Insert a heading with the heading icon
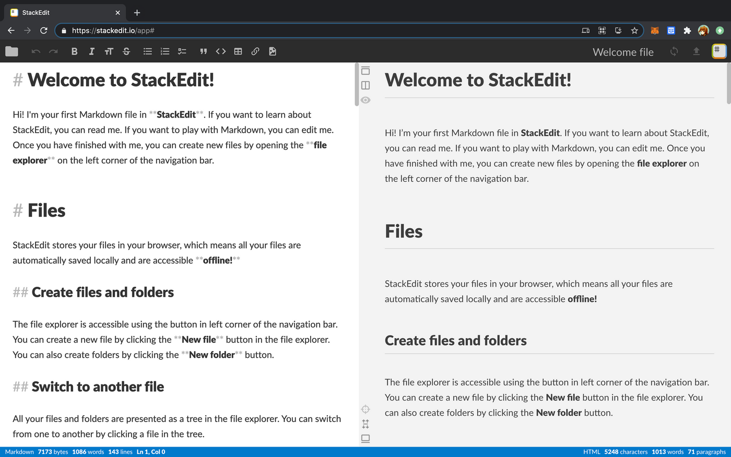The image size is (731, 457). click(109, 51)
